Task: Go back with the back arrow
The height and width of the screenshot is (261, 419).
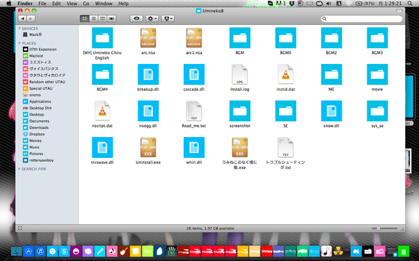Action: (x=22, y=18)
